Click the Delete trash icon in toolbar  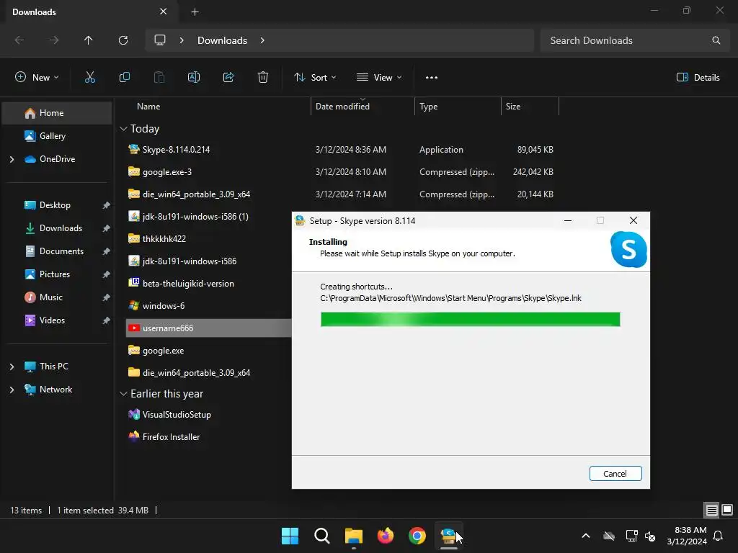tap(263, 78)
